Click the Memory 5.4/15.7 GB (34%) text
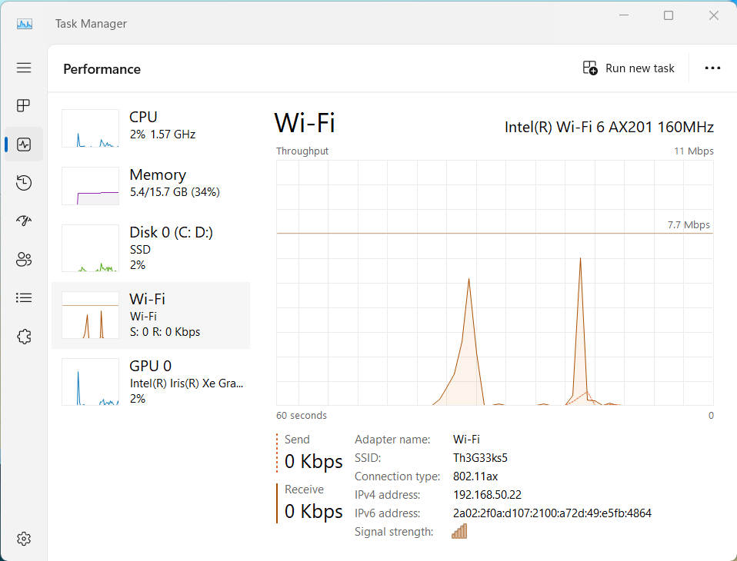 coord(175,192)
